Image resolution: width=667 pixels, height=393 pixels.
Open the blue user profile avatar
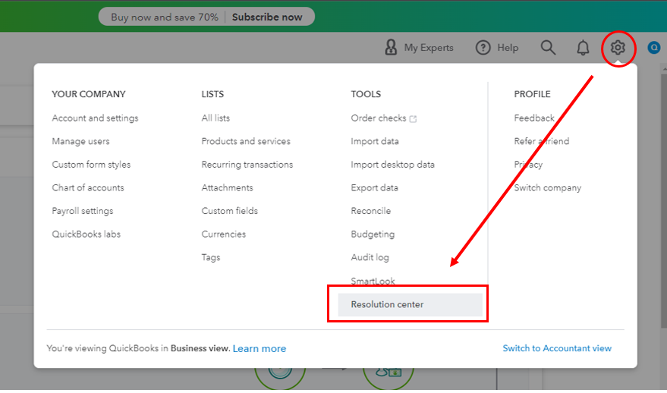pyautogui.click(x=654, y=48)
